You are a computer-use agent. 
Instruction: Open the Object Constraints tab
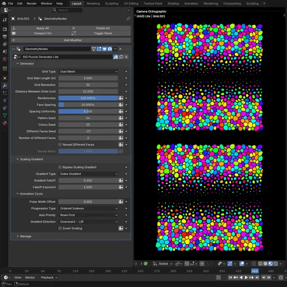pos(4,108)
